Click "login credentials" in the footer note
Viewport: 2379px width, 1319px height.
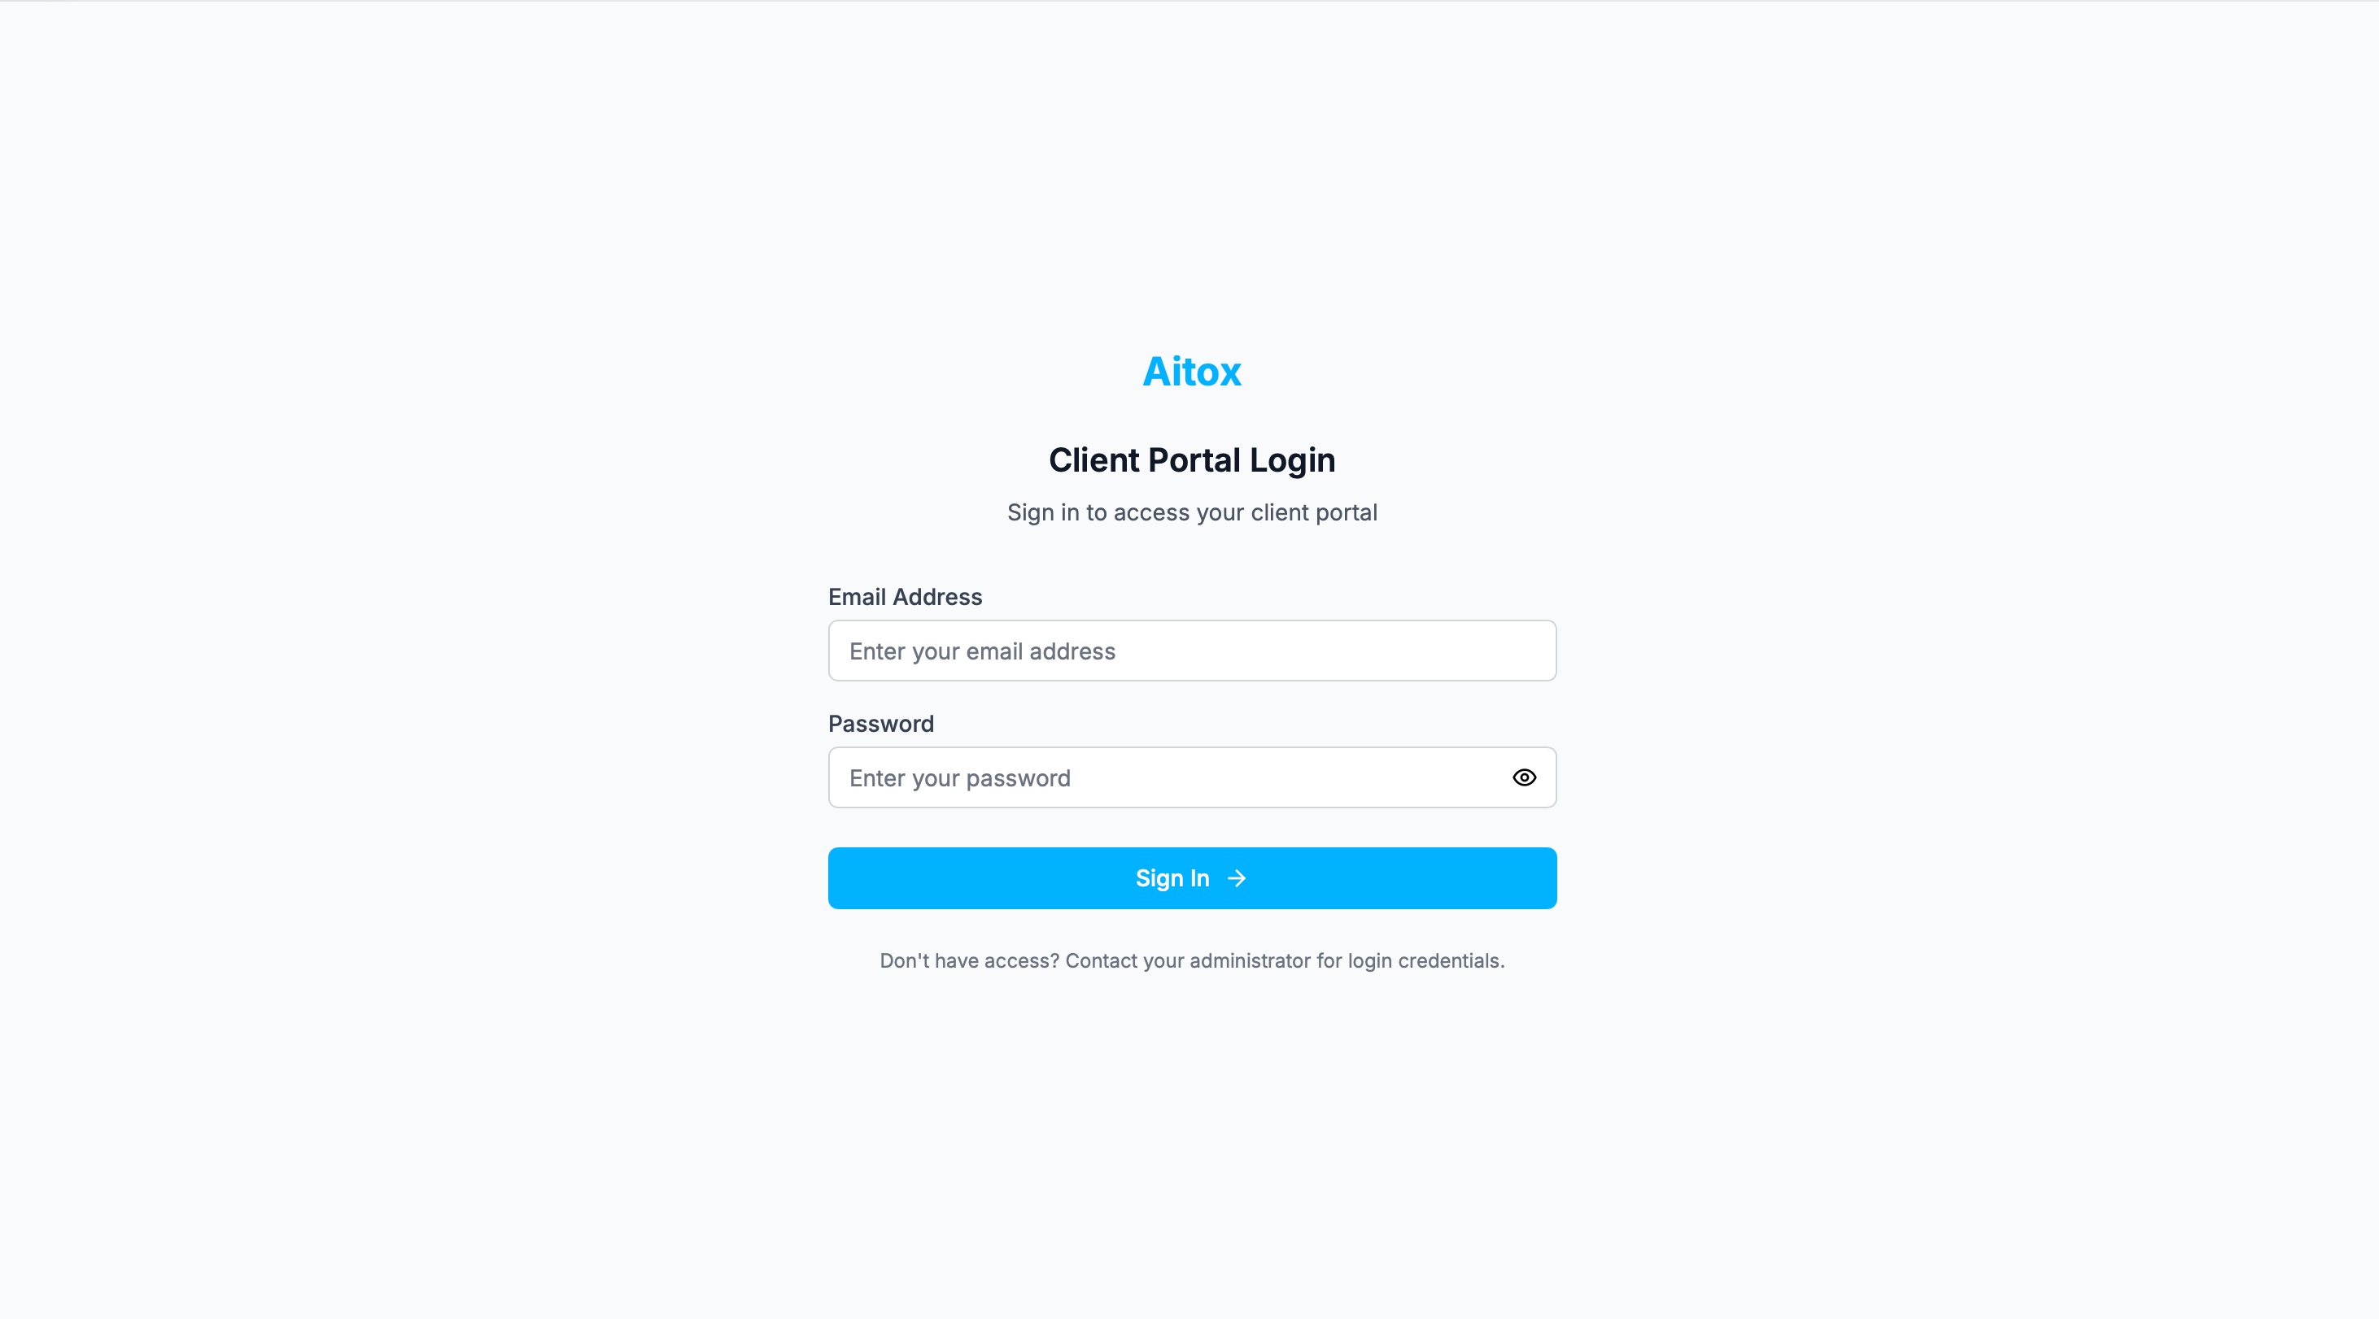click(1425, 961)
